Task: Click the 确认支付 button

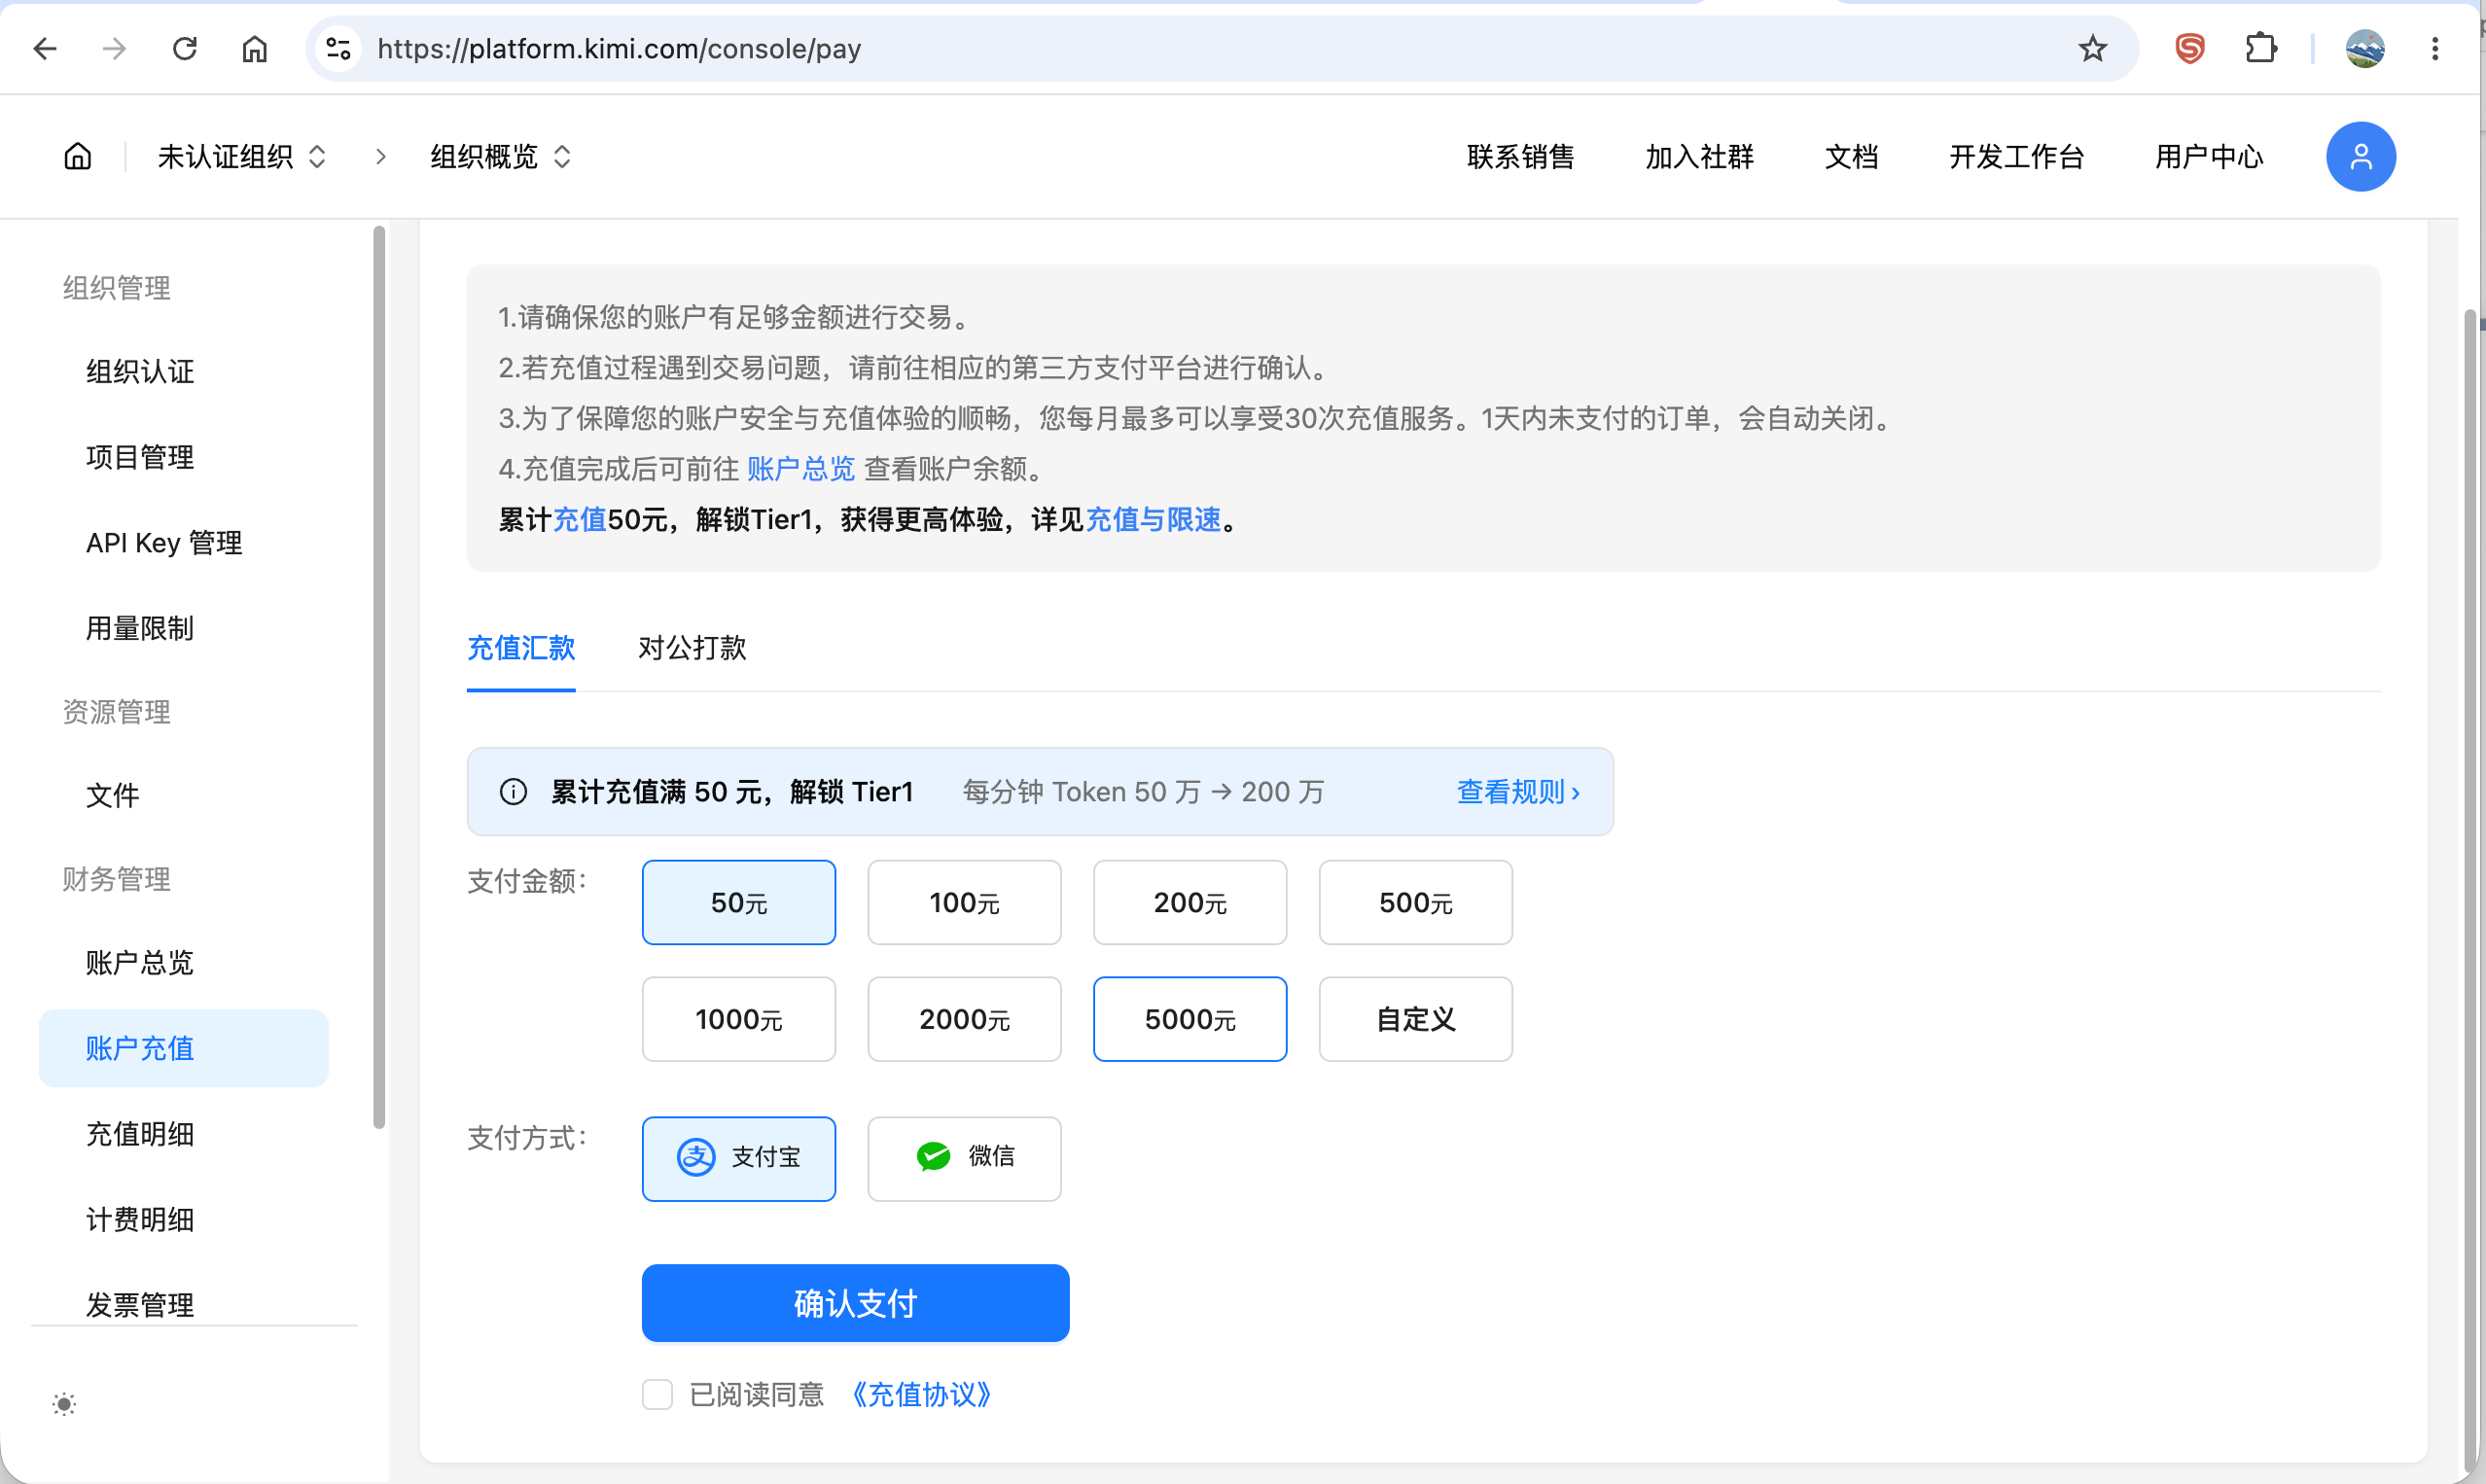Action: click(855, 1303)
